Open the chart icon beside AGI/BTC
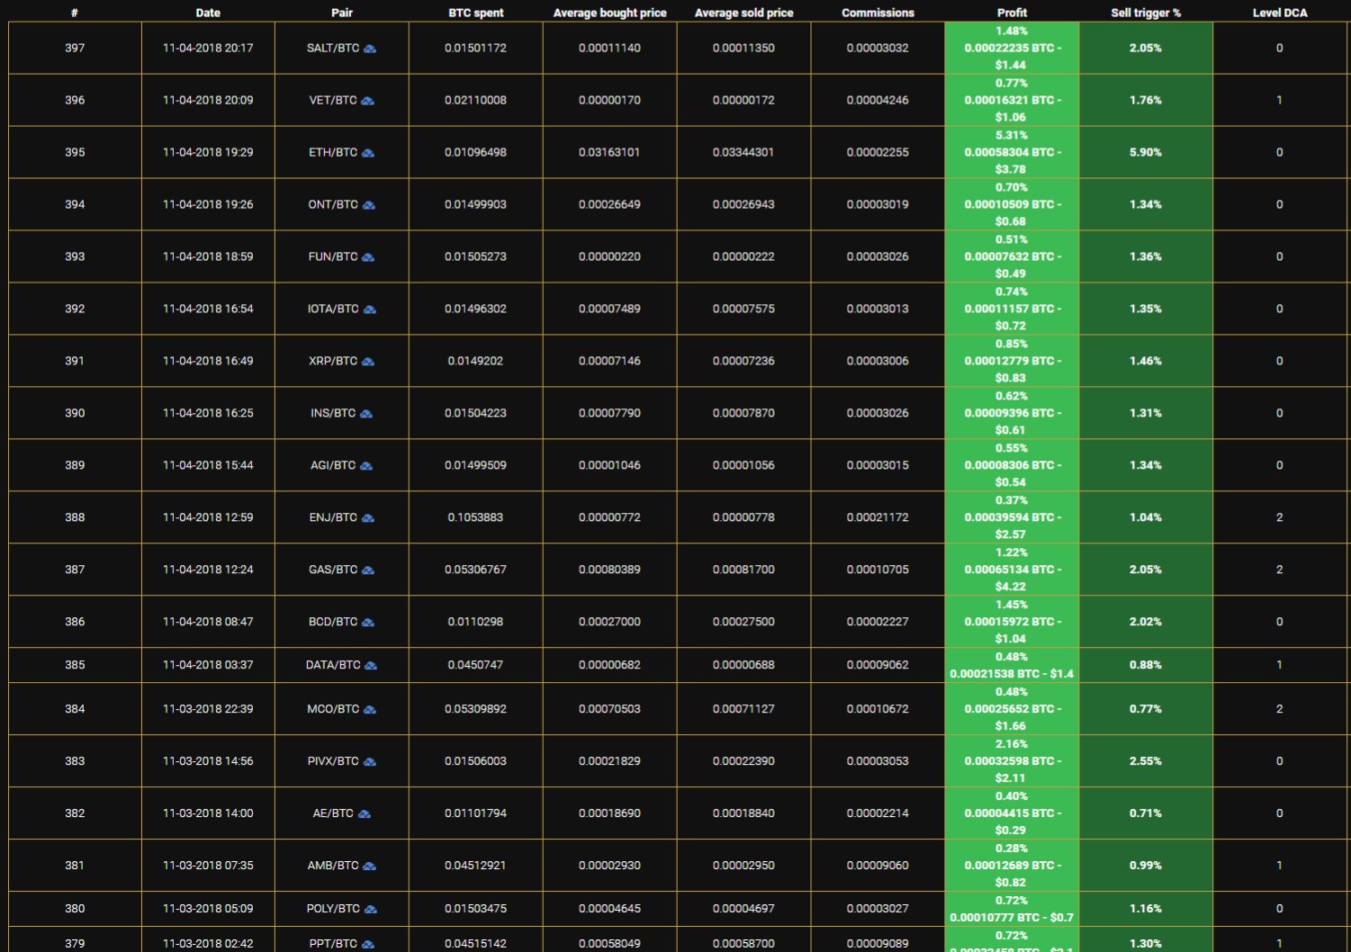1351x952 pixels. [366, 466]
